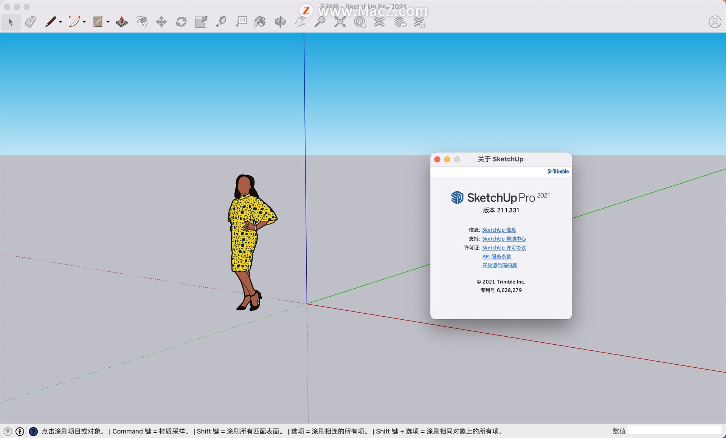Select the Move tool

pos(161,22)
